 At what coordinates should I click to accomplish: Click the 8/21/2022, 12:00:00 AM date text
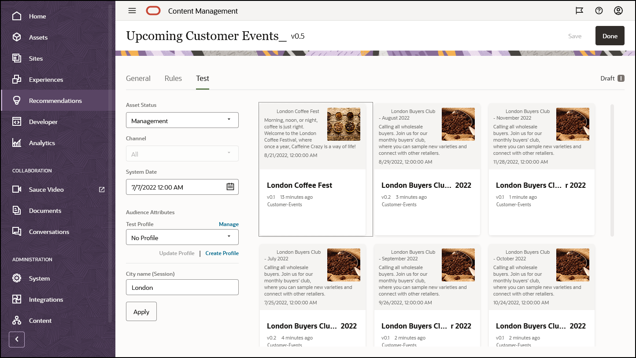pyautogui.click(x=291, y=155)
